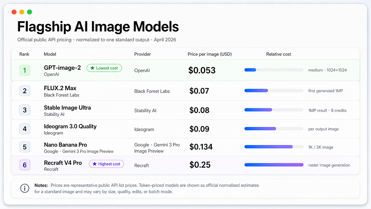Screen dimensions: 371x209
Task: Click the Notes paragraph text
Action: point(147,189)
